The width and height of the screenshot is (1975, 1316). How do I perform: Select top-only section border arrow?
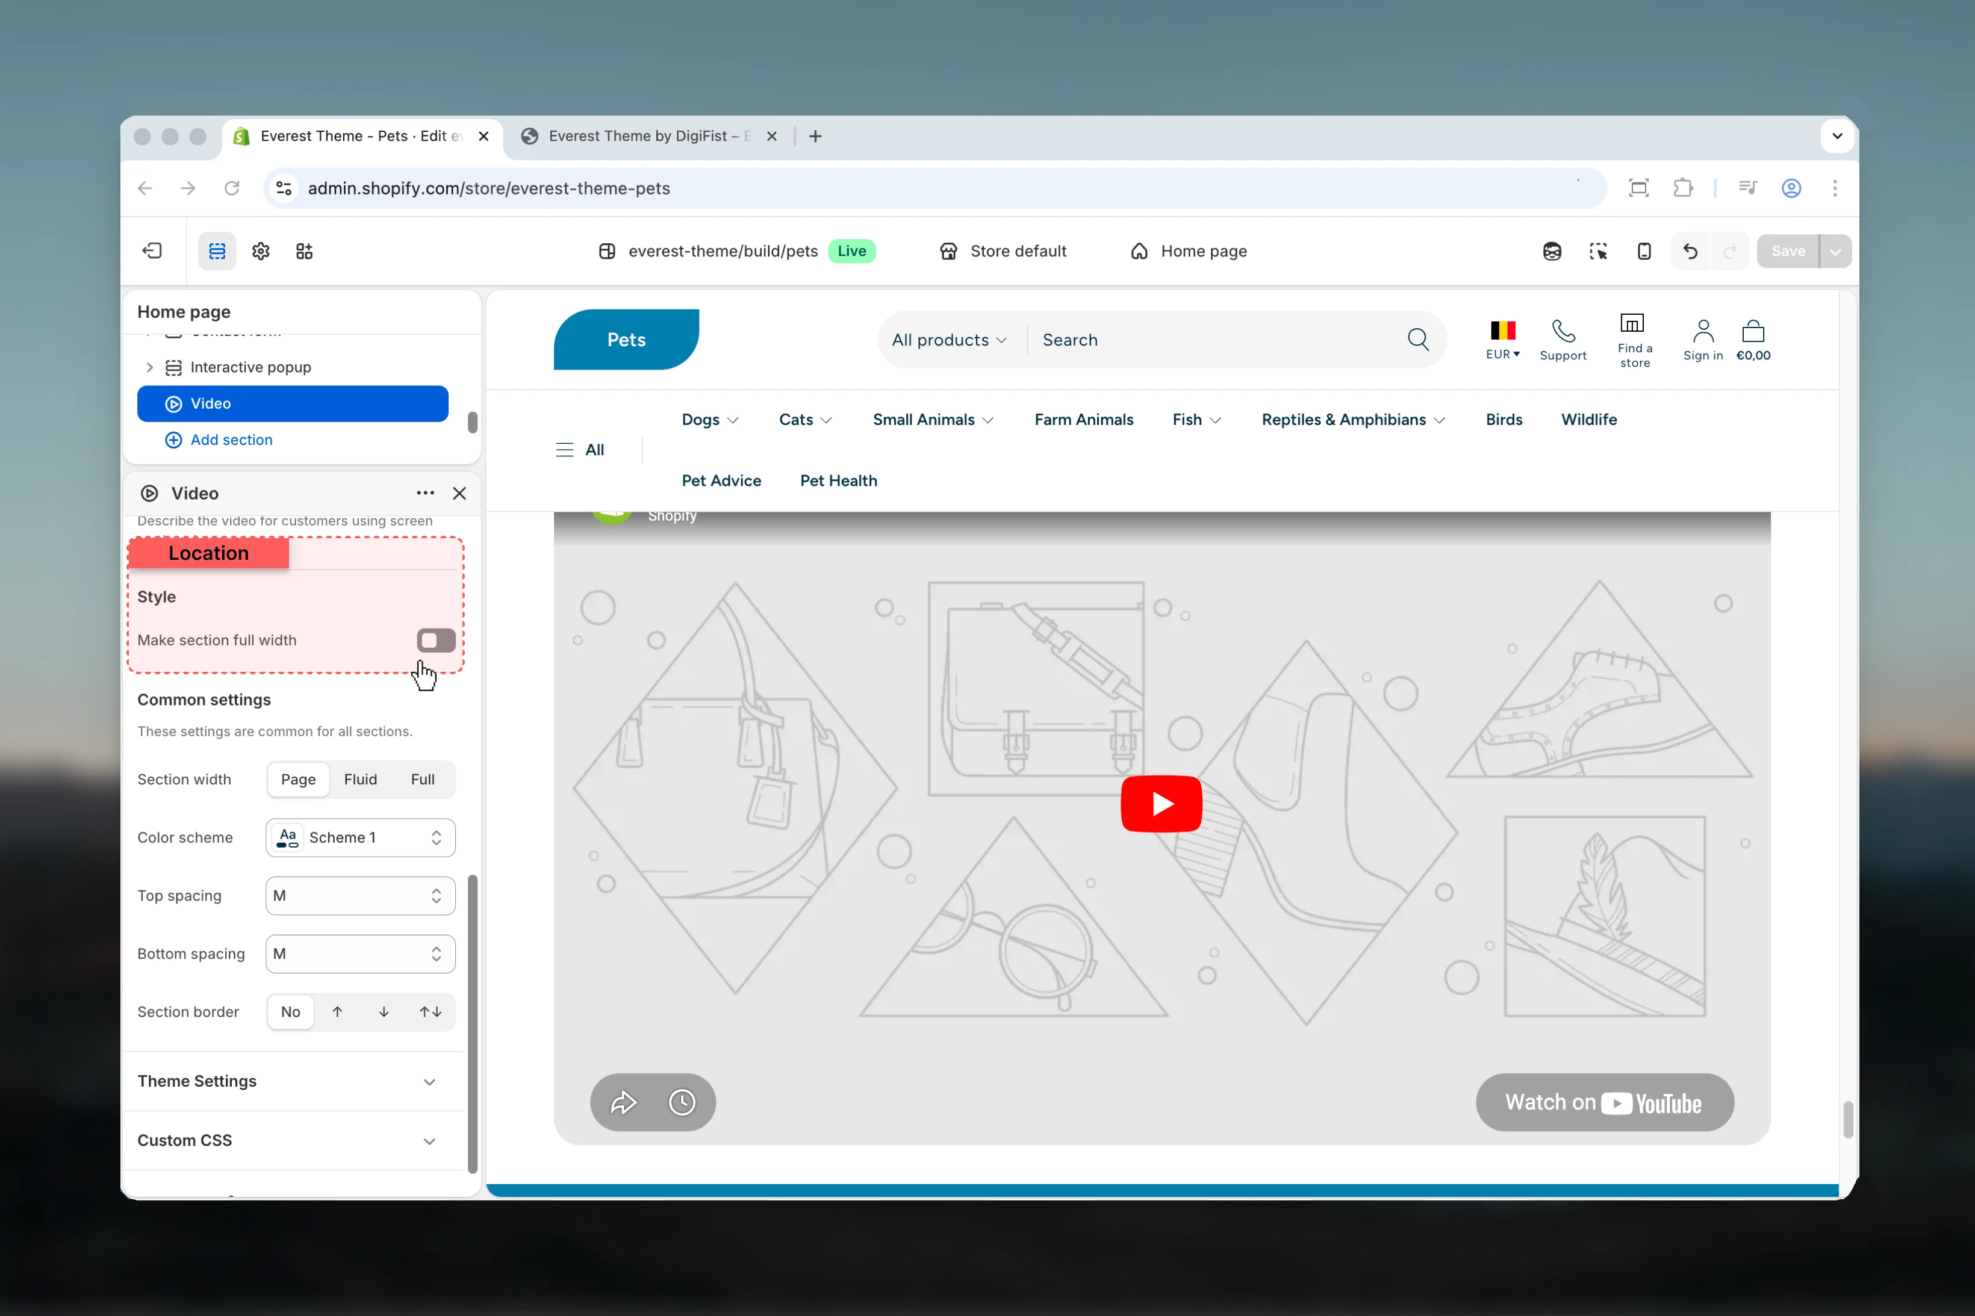pos(337,1011)
